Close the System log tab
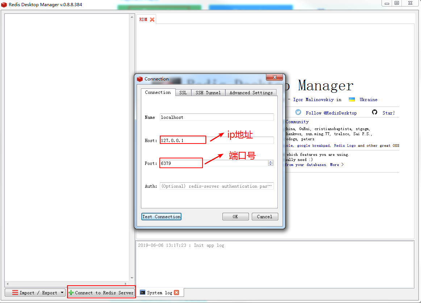The image size is (421, 303). coord(176,292)
